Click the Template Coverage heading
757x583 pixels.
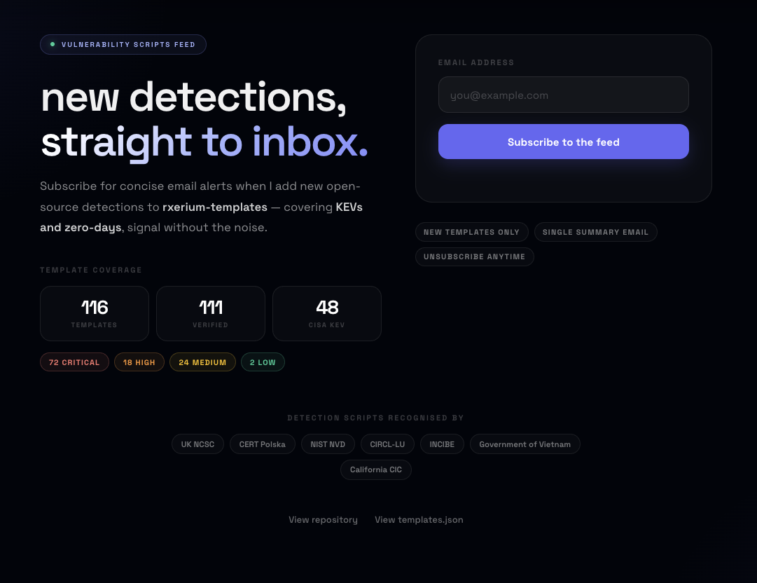91,270
